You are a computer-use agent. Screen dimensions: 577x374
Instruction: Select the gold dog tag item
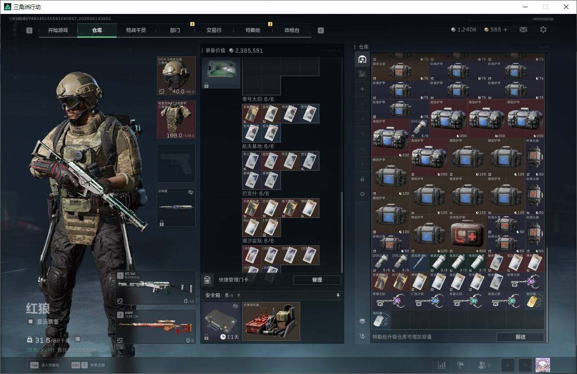click(x=535, y=301)
